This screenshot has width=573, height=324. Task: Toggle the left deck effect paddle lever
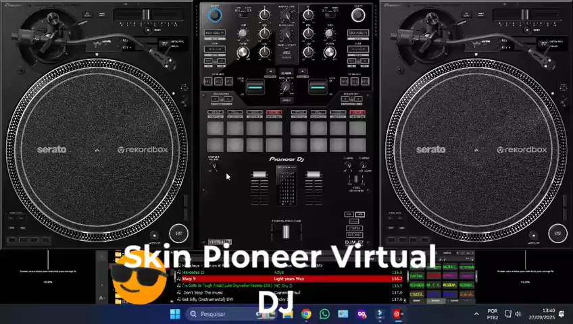coord(255,87)
